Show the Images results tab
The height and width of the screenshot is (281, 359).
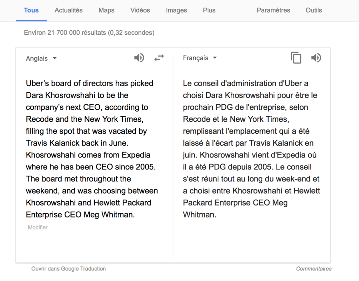(176, 10)
